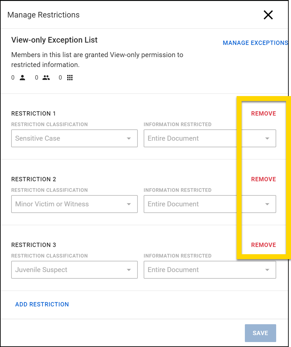Remove Restriction 1
Image resolution: width=291 pixels, height=347 pixels.
[x=263, y=113]
